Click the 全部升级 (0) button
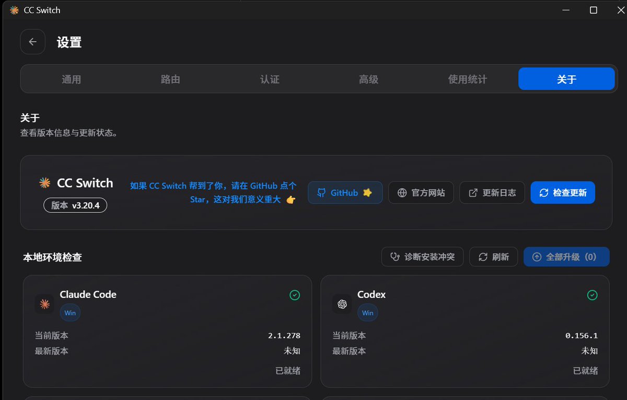The height and width of the screenshot is (400, 627). [566, 257]
